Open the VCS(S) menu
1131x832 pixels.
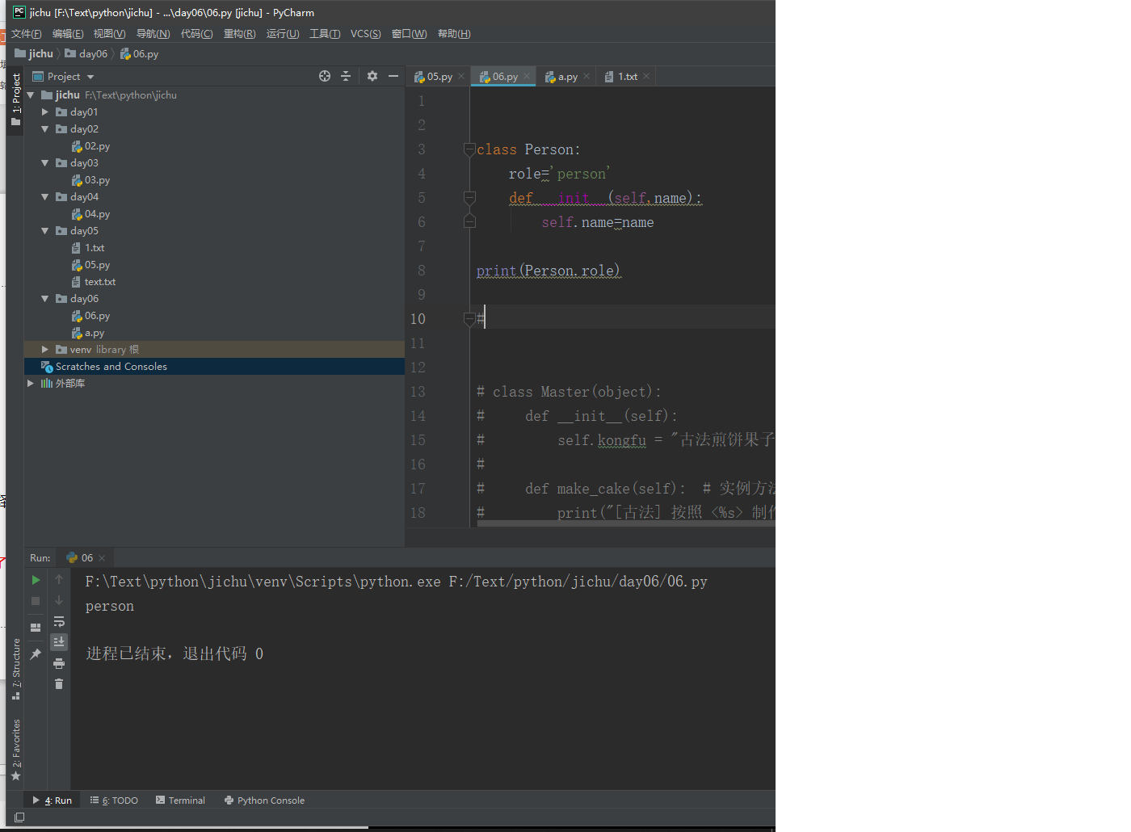tap(365, 34)
